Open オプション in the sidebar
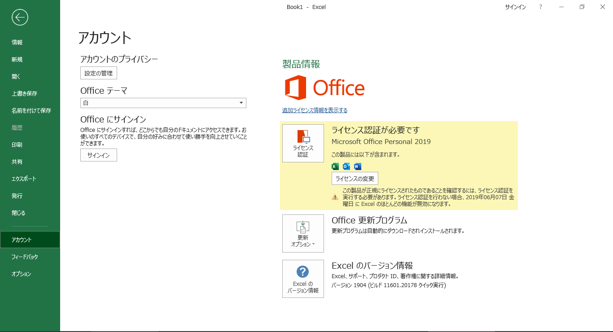This screenshot has width=613, height=332. 30,274
